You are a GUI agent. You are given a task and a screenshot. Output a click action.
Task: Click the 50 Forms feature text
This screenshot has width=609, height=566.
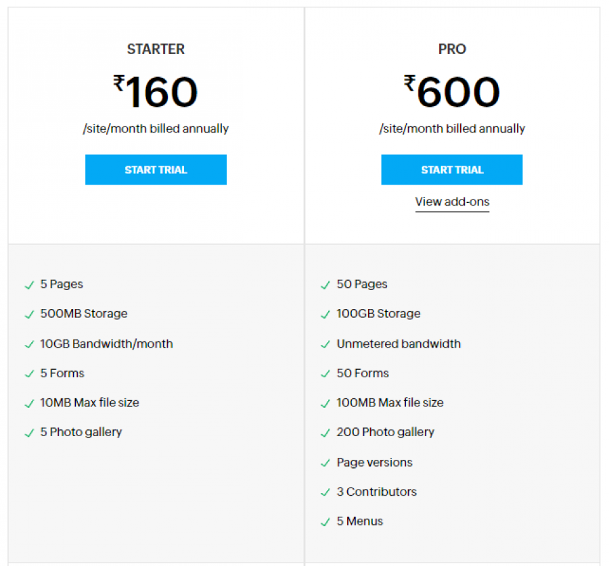pos(363,373)
